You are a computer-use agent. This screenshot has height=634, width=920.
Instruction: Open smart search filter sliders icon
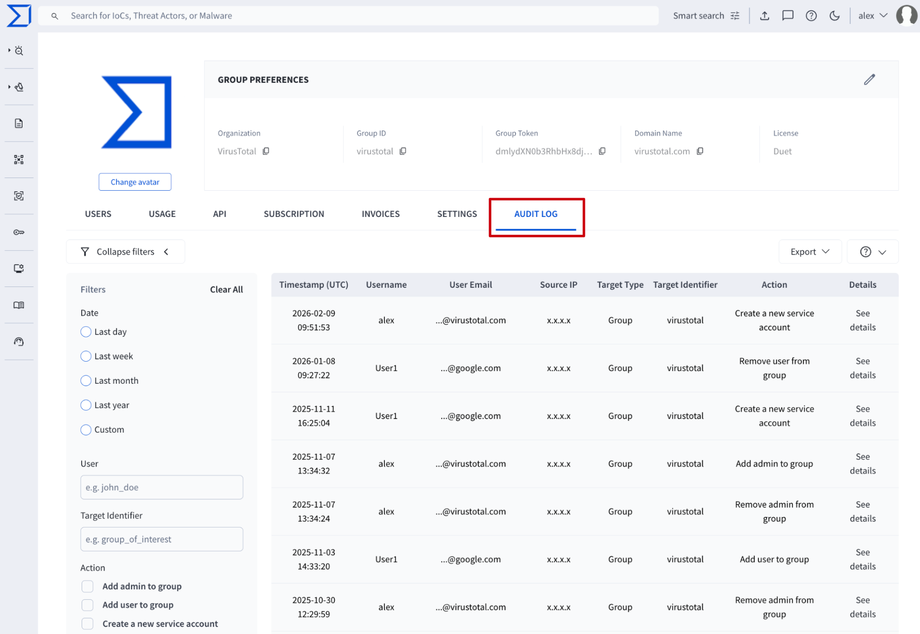coord(735,16)
